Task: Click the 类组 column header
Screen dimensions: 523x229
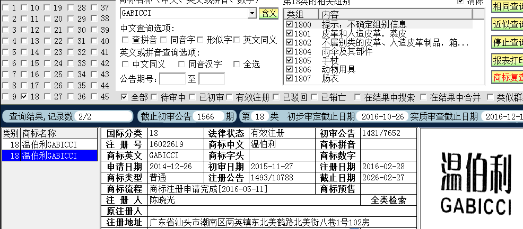Action: (x=301, y=14)
